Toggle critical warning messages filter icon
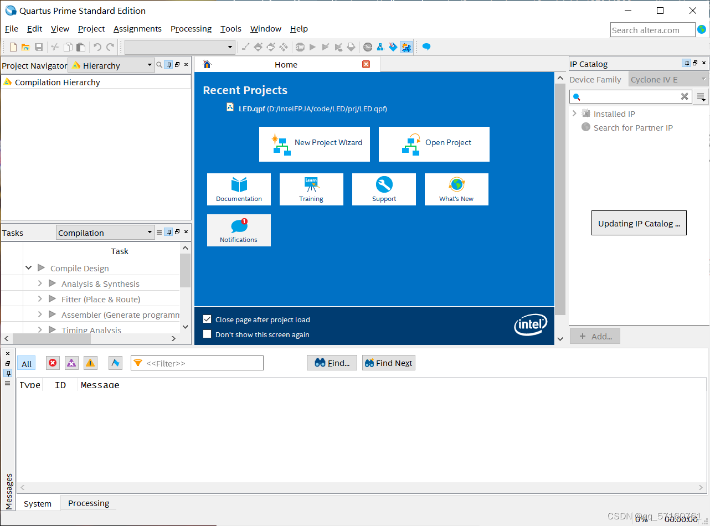The height and width of the screenshot is (526, 710). pos(71,363)
